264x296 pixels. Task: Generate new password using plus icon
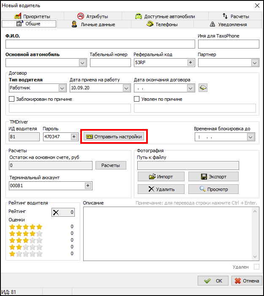coord(74,137)
